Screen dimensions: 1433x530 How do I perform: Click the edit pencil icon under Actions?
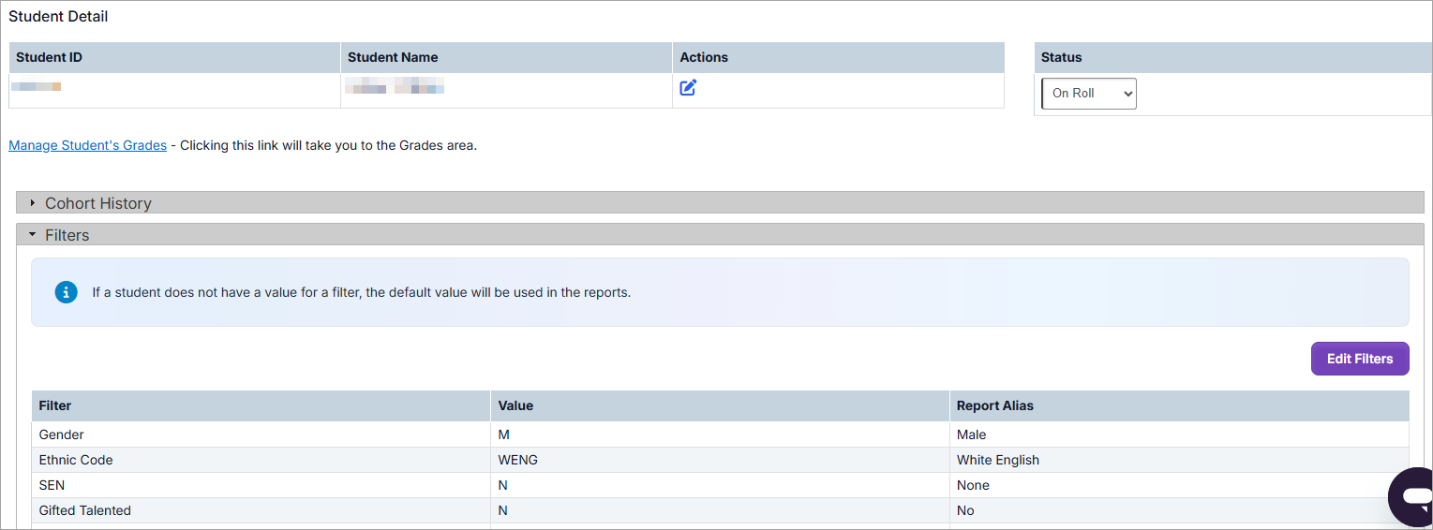pyautogui.click(x=688, y=88)
